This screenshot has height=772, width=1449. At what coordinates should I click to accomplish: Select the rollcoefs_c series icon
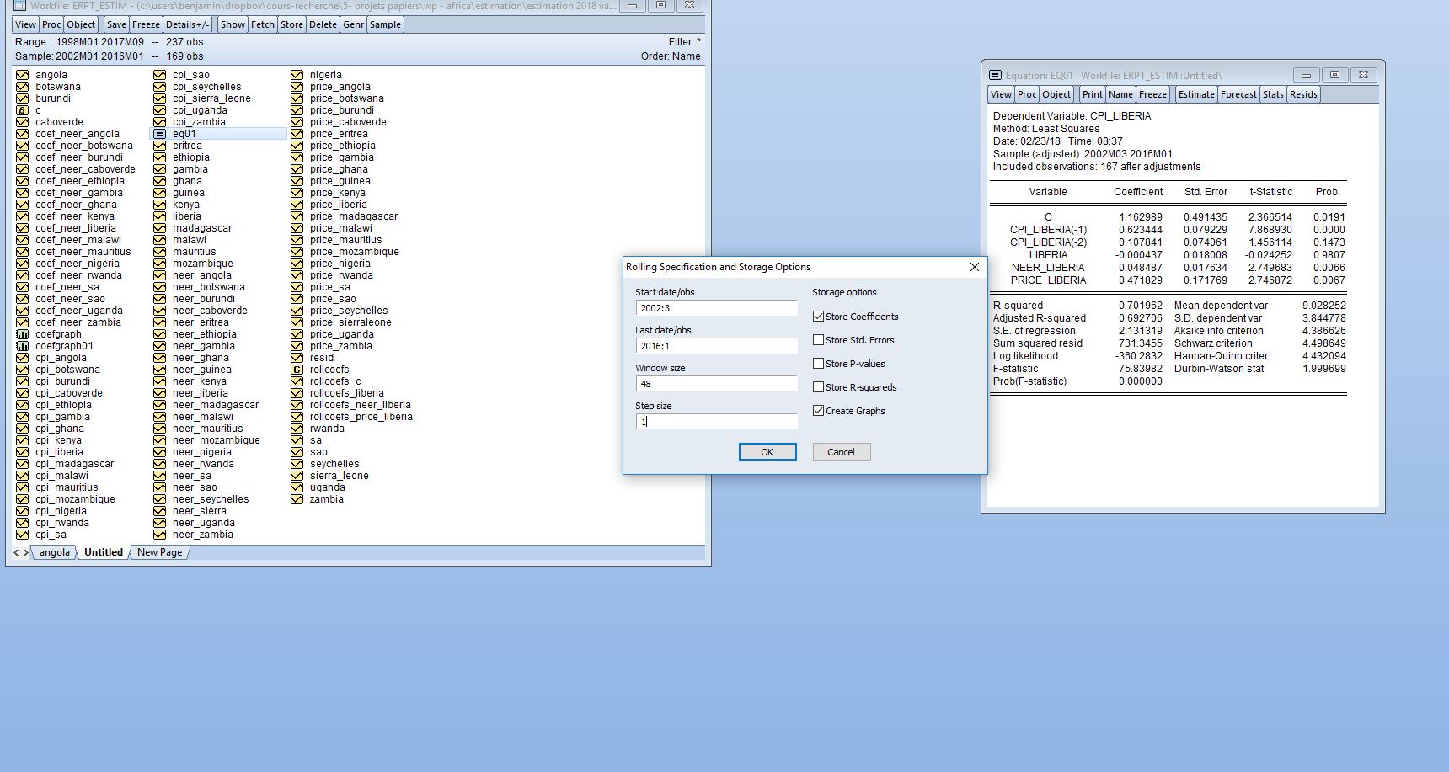[297, 381]
